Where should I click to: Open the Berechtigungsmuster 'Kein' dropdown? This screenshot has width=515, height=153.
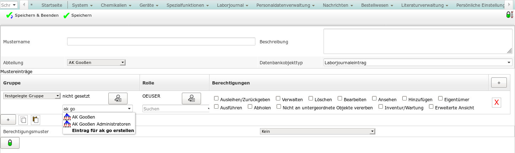318,131
